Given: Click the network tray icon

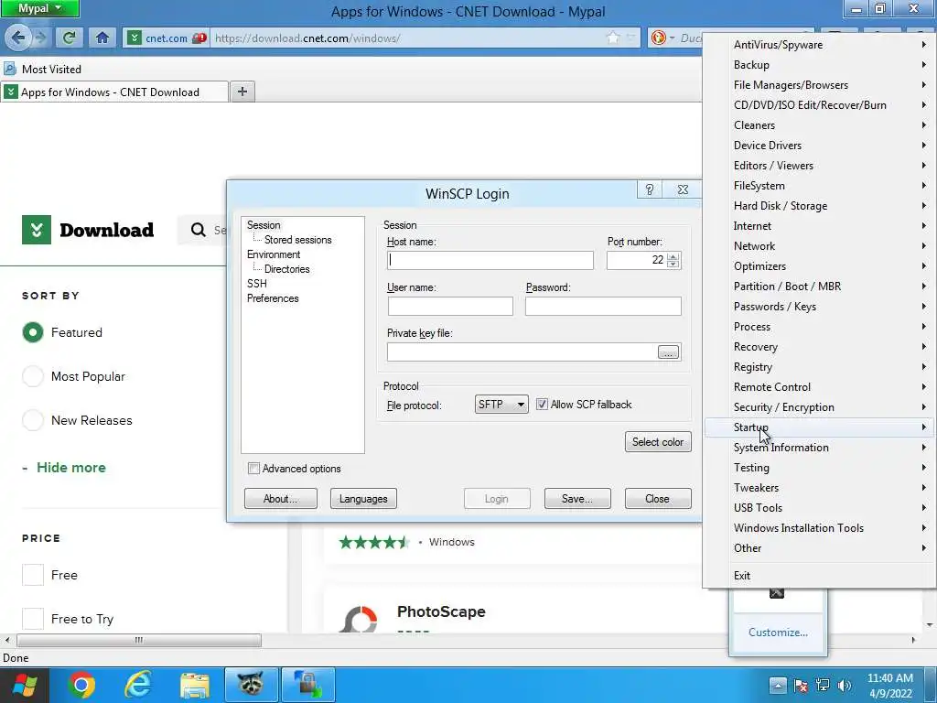Looking at the screenshot, I should click(x=823, y=685).
